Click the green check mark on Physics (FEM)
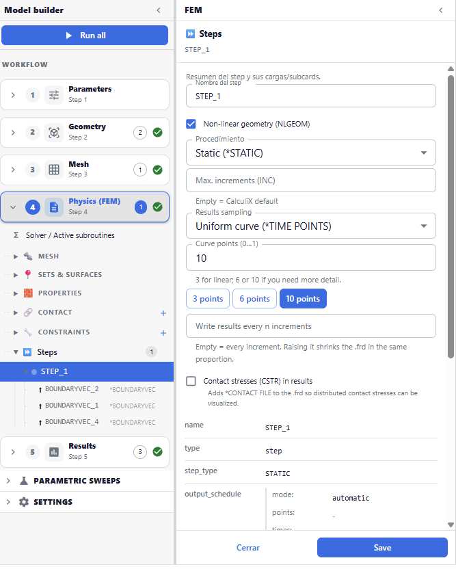Viewport: 456px width, 569px height. (157, 207)
